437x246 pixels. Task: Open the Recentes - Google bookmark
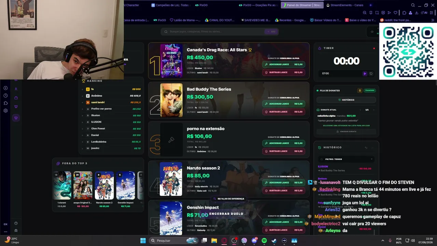(290, 20)
